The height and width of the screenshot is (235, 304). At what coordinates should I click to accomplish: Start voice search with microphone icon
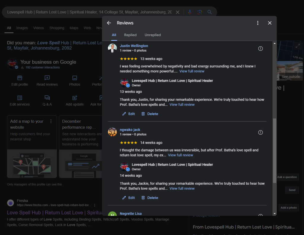(x=190, y=12)
